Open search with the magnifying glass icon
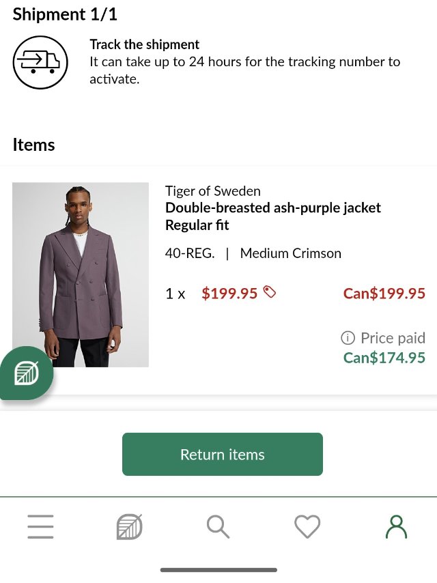The image size is (437, 583). tap(218, 527)
